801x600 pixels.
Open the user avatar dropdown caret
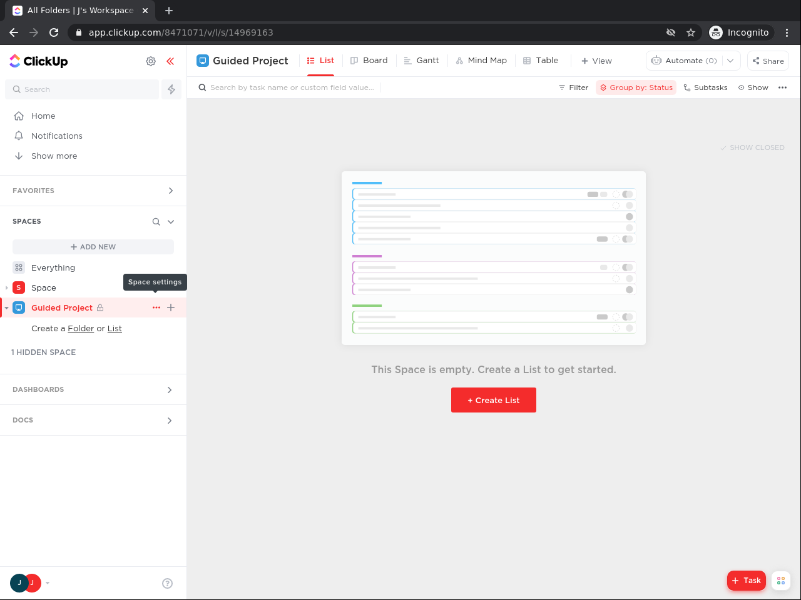tap(48, 583)
